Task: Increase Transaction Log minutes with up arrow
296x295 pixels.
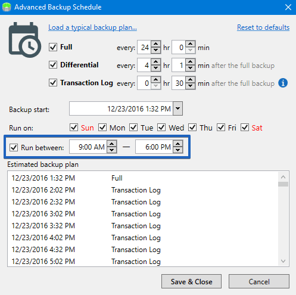Action: pos(191,80)
